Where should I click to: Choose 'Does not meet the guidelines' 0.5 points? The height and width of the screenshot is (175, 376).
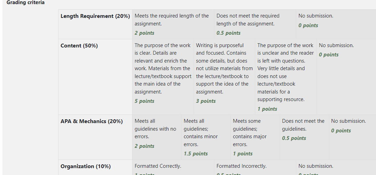tap(304, 137)
